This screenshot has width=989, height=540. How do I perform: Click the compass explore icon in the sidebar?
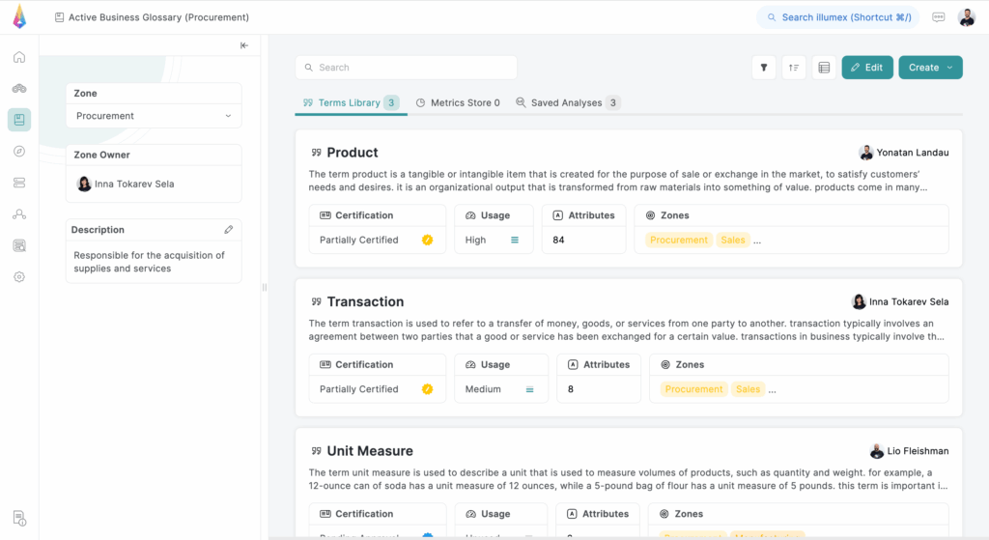pos(19,152)
